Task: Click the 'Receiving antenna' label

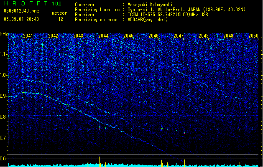Action: coord(96,20)
